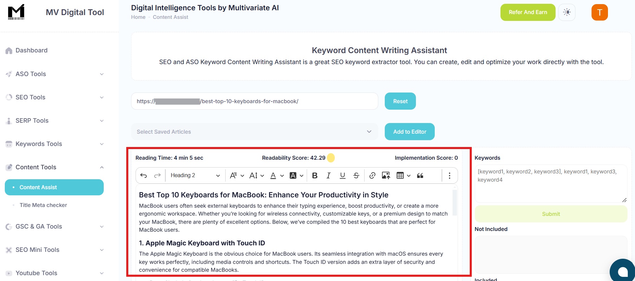Click the article URL input field
This screenshot has height=281, width=635.
click(x=255, y=101)
